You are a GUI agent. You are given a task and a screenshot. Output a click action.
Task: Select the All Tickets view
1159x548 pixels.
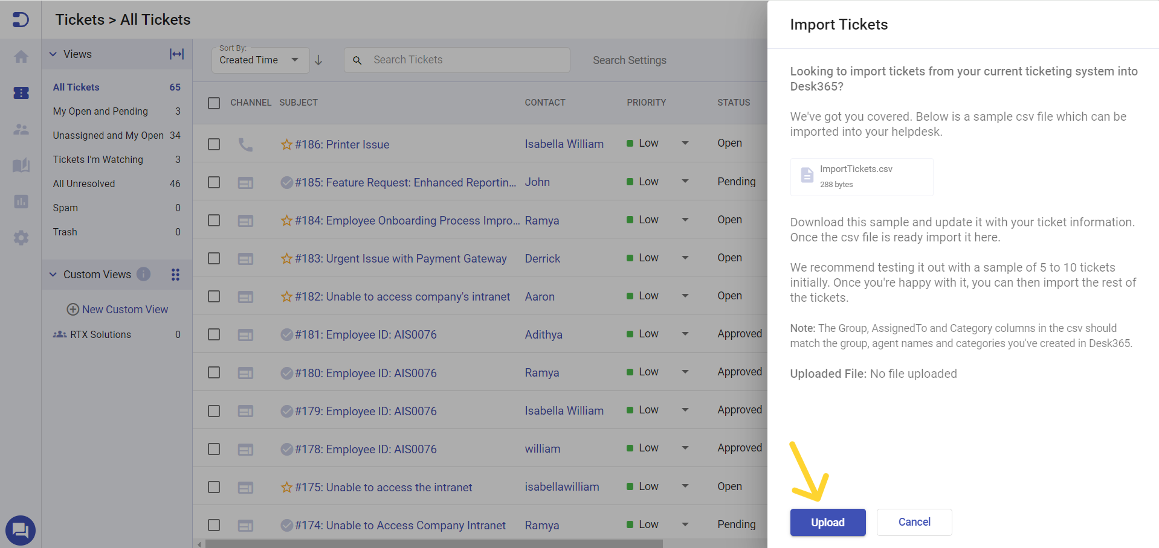[76, 87]
